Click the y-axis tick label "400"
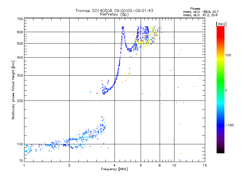Viewport: 241px width, 180px height. [x=20, y=57]
